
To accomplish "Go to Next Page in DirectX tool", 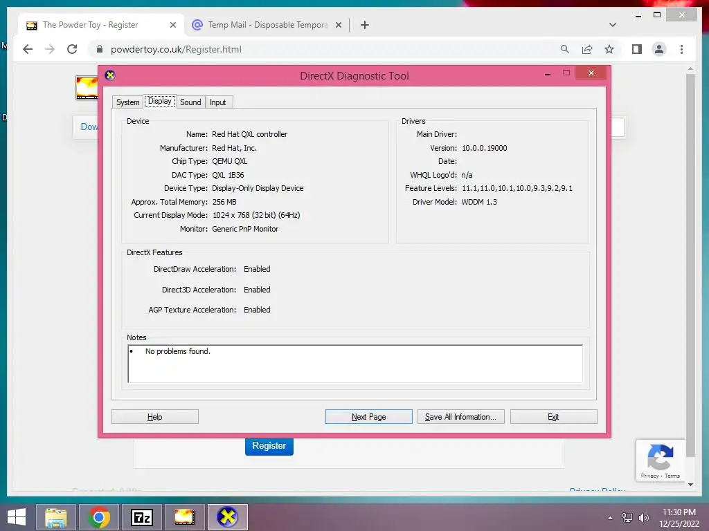I will pos(368,417).
